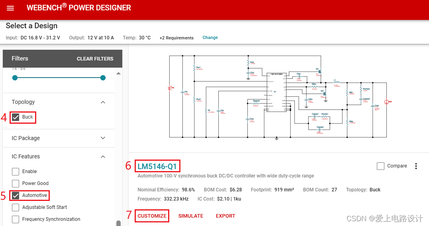The image size is (429, 226).
Task: Click the Output 12 V at 10 A text
Action: (x=91, y=38)
